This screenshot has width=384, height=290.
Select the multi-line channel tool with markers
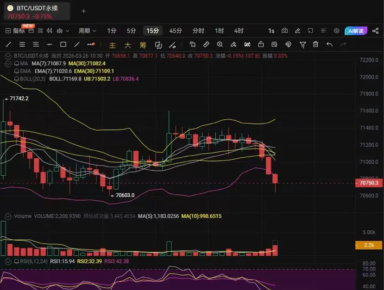(22, 44)
